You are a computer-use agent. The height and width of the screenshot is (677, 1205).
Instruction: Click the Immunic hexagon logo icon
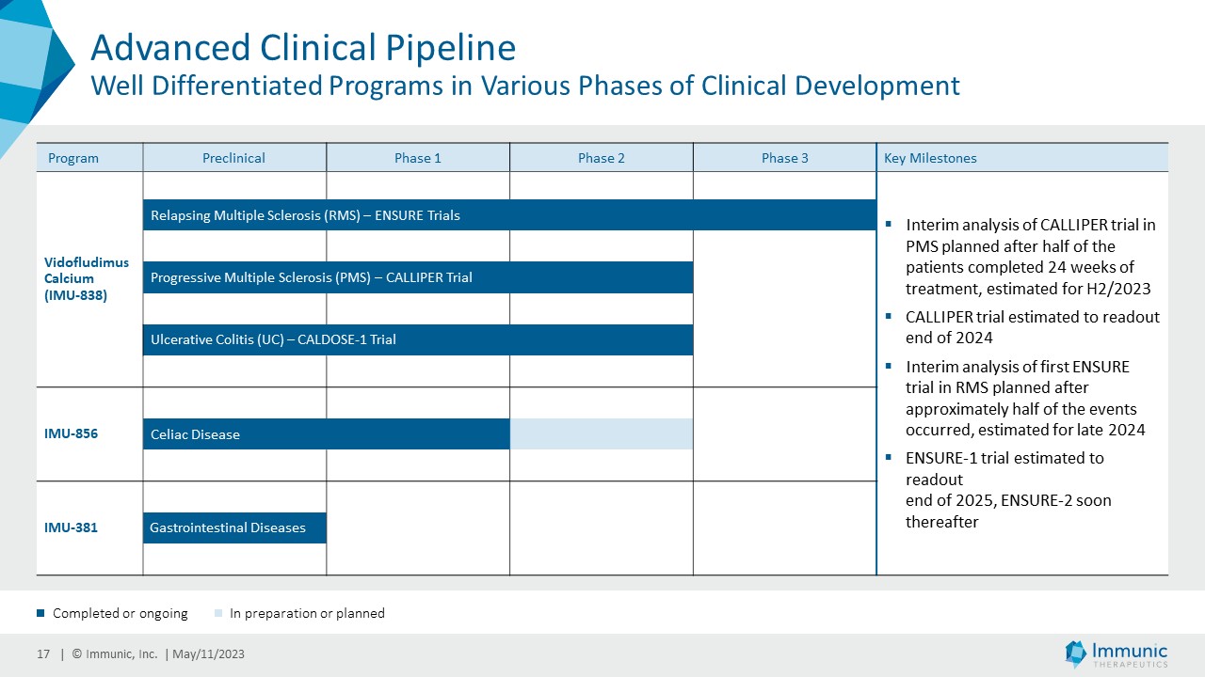tap(1076, 653)
